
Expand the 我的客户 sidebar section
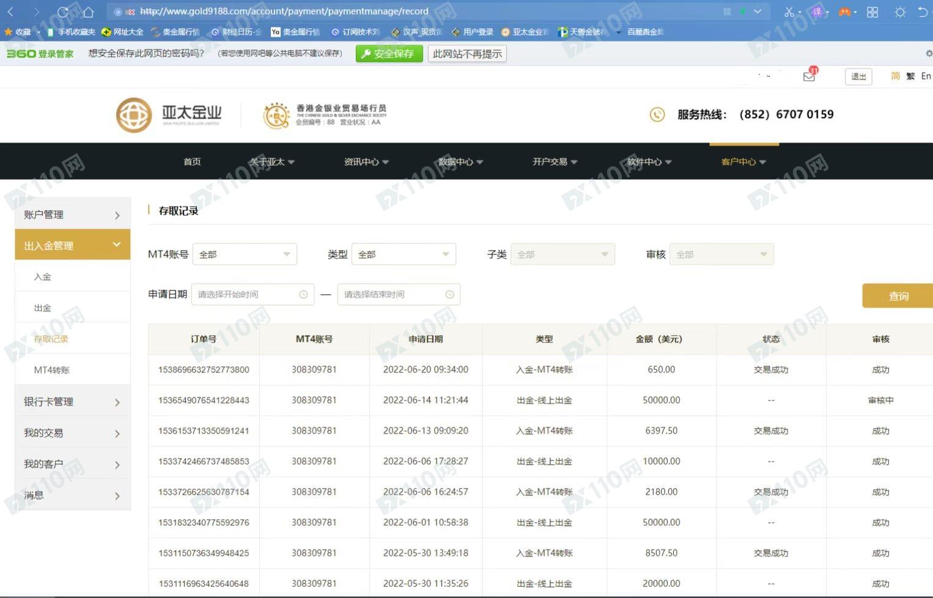(x=73, y=464)
